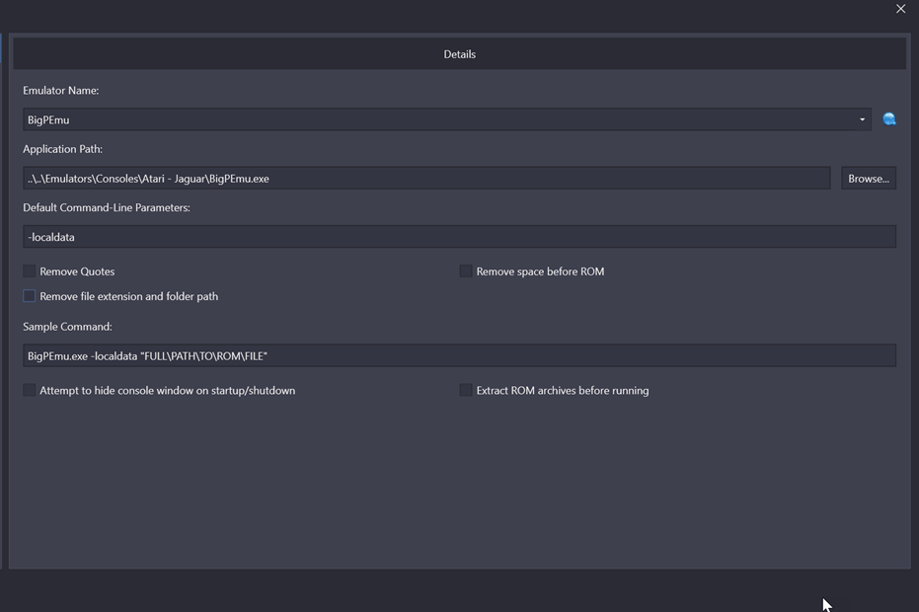Click the Browse... button
Image resolution: width=919 pixels, height=612 pixels.
click(869, 179)
